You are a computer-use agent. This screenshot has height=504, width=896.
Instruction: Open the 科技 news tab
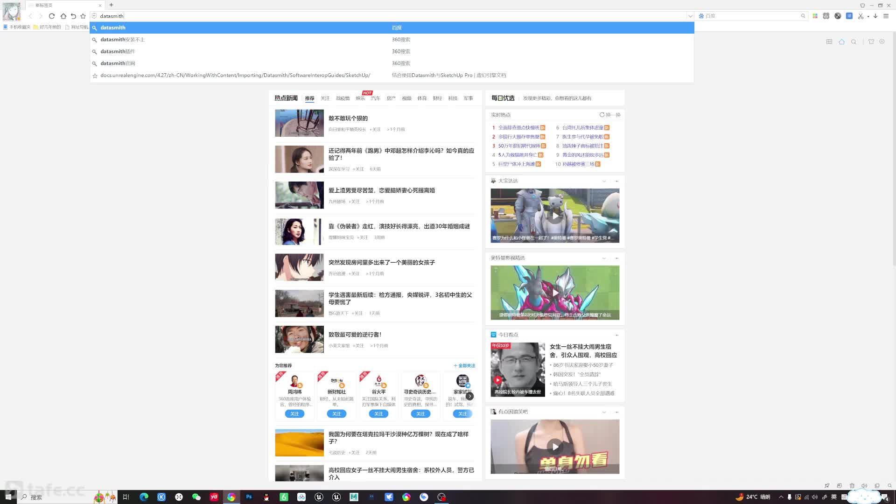click(453, 98)
